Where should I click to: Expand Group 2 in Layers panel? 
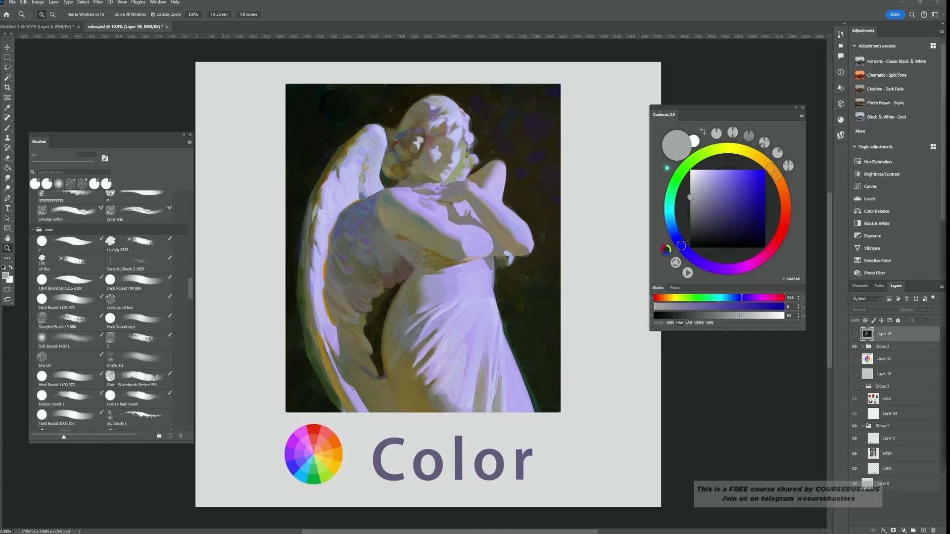862,346
